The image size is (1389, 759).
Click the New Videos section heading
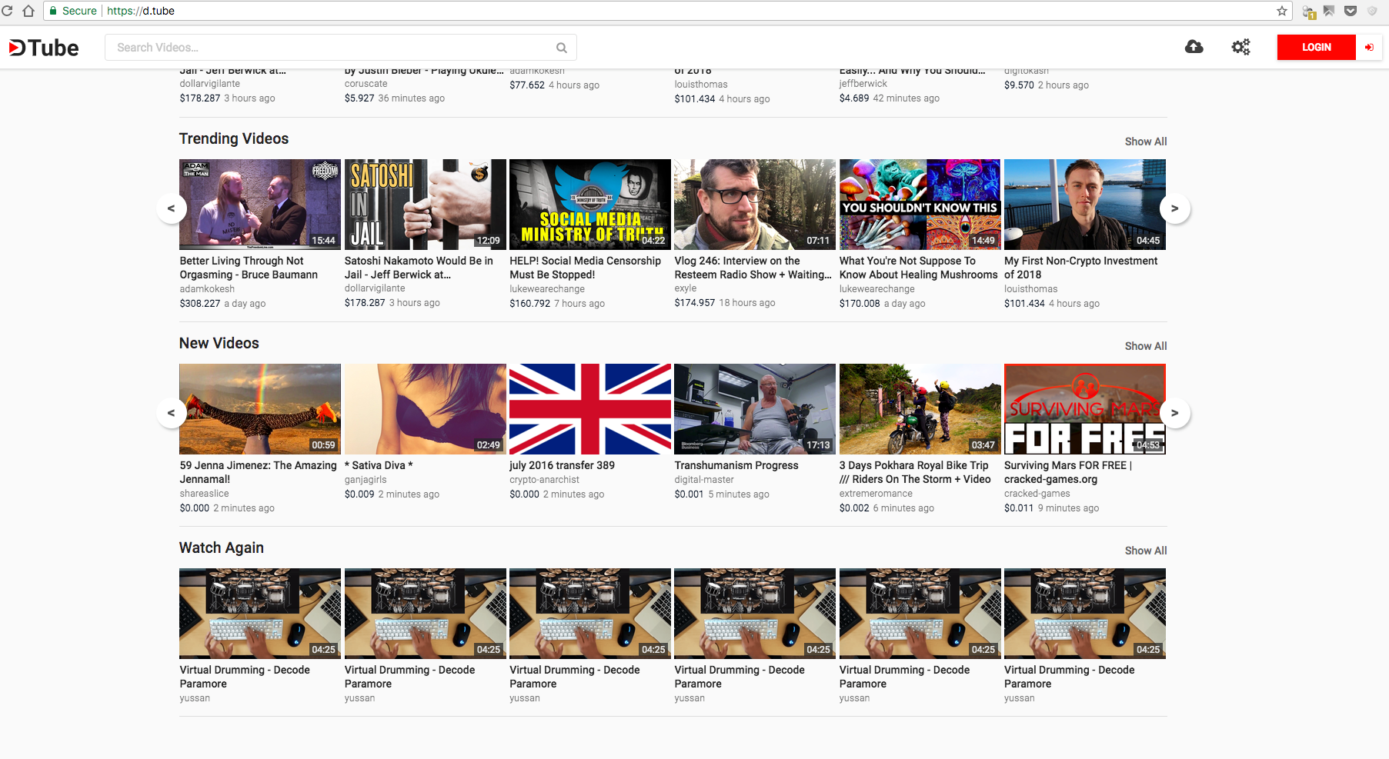pos(219,343)
